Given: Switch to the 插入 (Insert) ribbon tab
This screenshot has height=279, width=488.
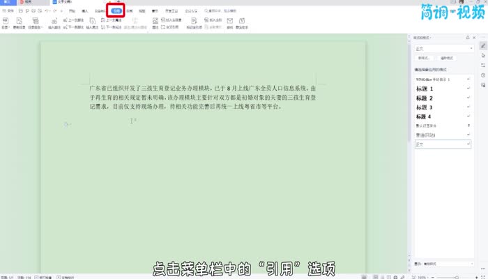Looking at the screenshot, I should click(84, 11).
